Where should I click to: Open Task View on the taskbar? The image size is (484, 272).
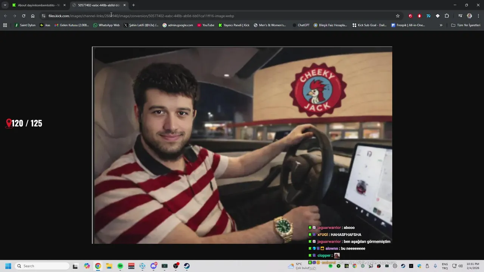click(75, 266)
